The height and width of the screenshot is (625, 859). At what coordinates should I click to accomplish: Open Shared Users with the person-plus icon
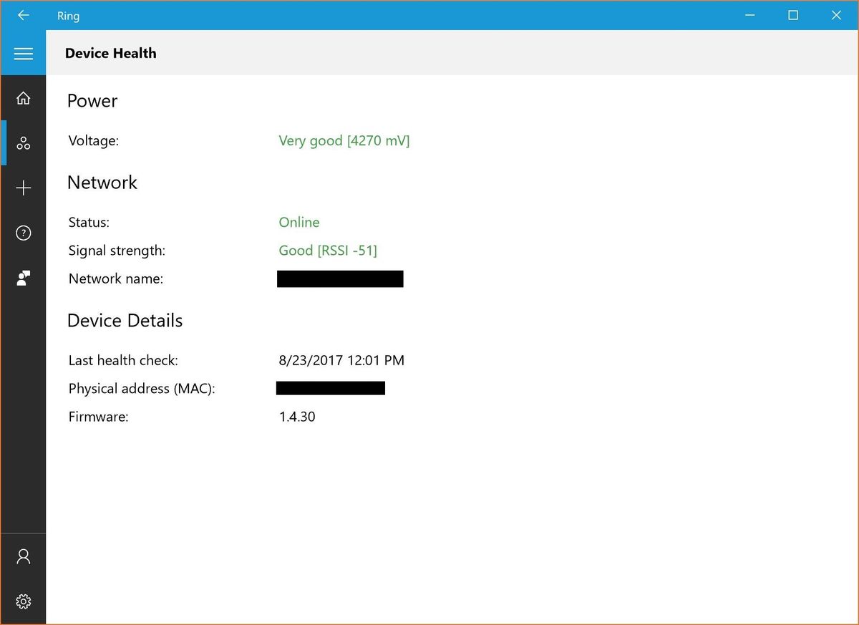(x=24, y=278)
